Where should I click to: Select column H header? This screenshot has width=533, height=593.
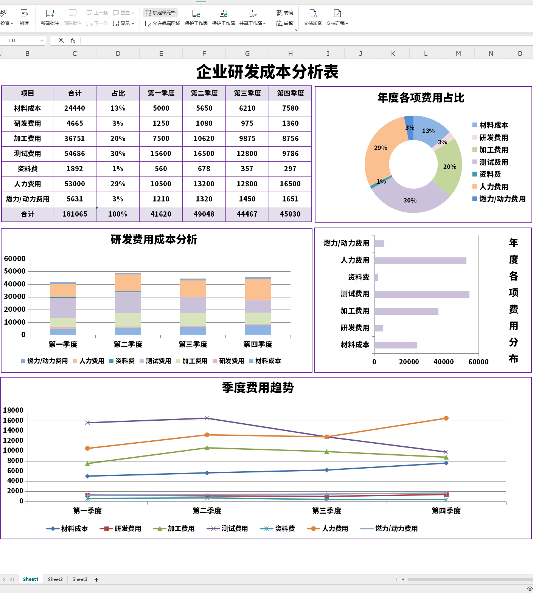pyautogui.click(x=291, y=54)
